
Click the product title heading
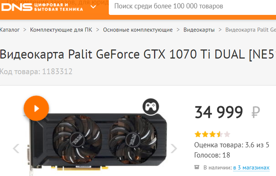coord(138,54)
